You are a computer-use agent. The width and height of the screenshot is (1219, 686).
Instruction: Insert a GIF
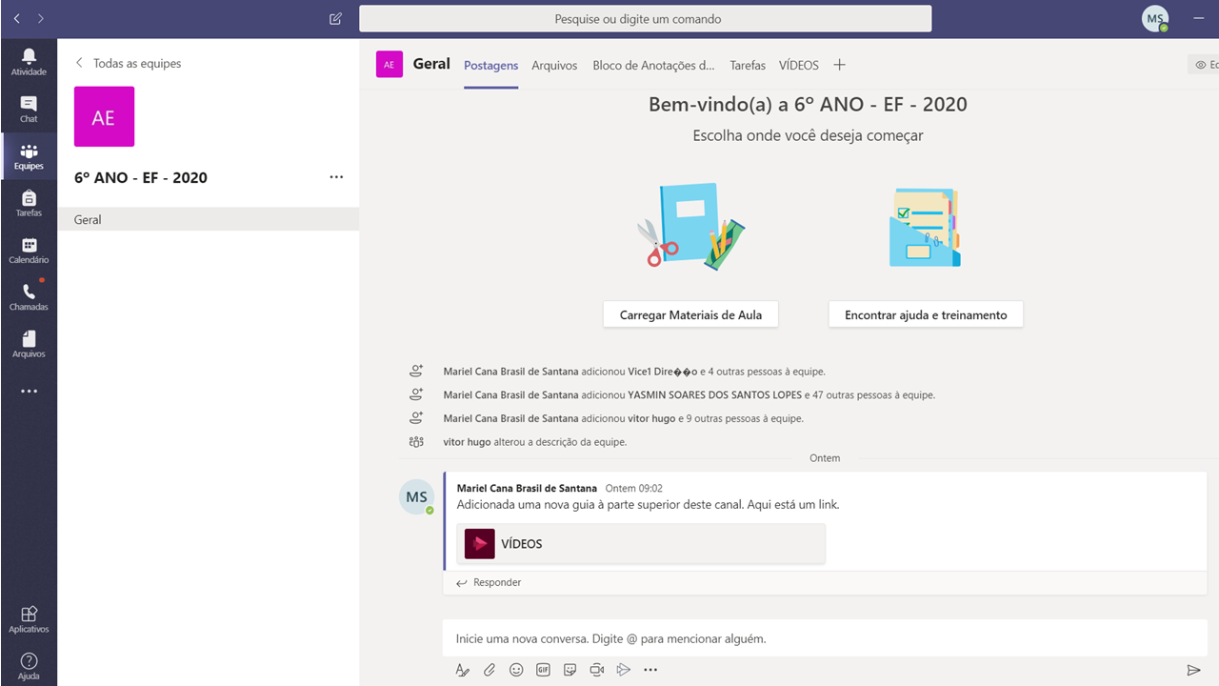point(543,670)
